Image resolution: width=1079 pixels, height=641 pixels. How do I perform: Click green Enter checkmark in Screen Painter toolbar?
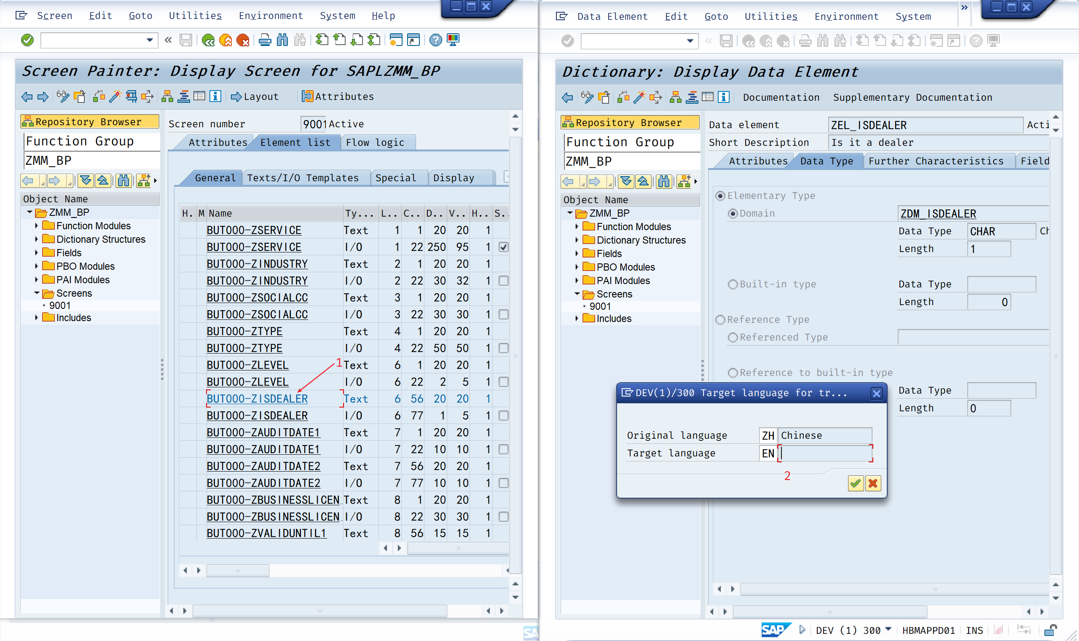(27, 40)
